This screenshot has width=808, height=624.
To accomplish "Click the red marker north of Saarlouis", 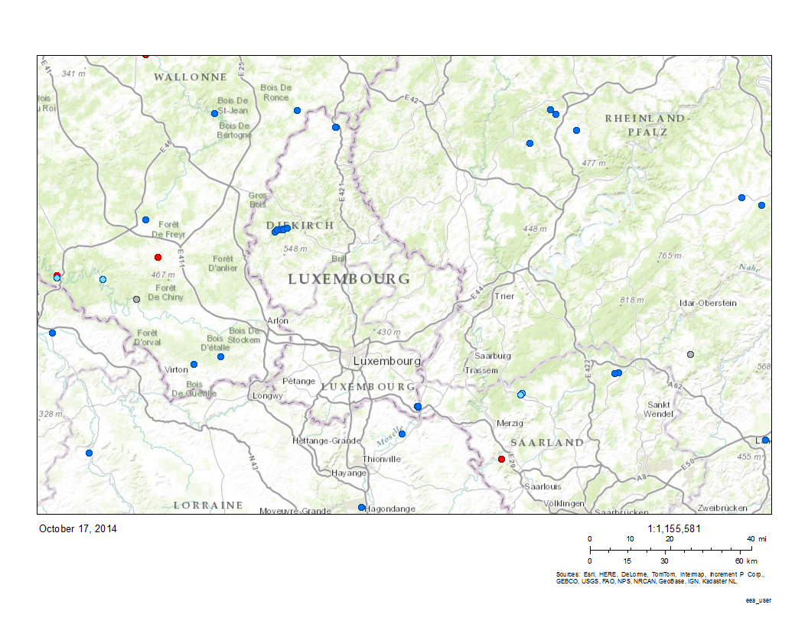I will (x=501, y=459).
